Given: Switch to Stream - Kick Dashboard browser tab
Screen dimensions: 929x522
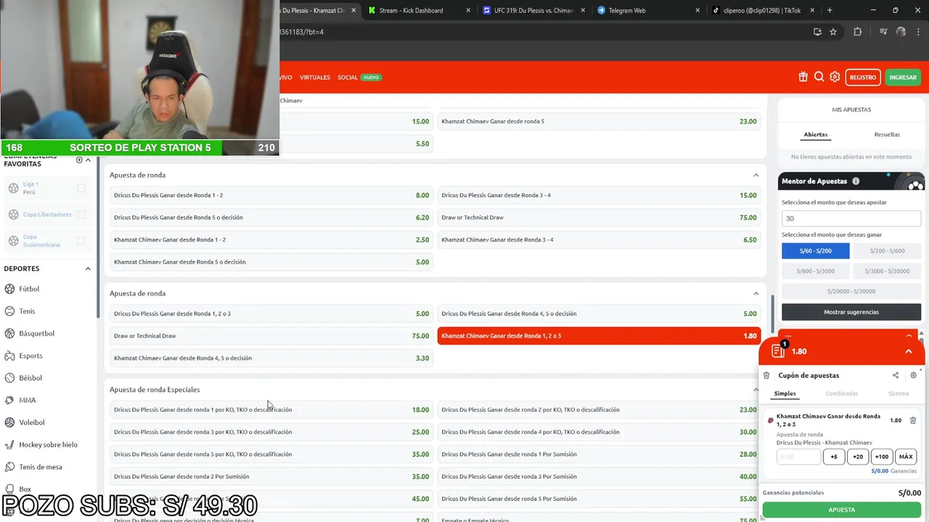Looking at the screenshot, I should tap(419, 10).
